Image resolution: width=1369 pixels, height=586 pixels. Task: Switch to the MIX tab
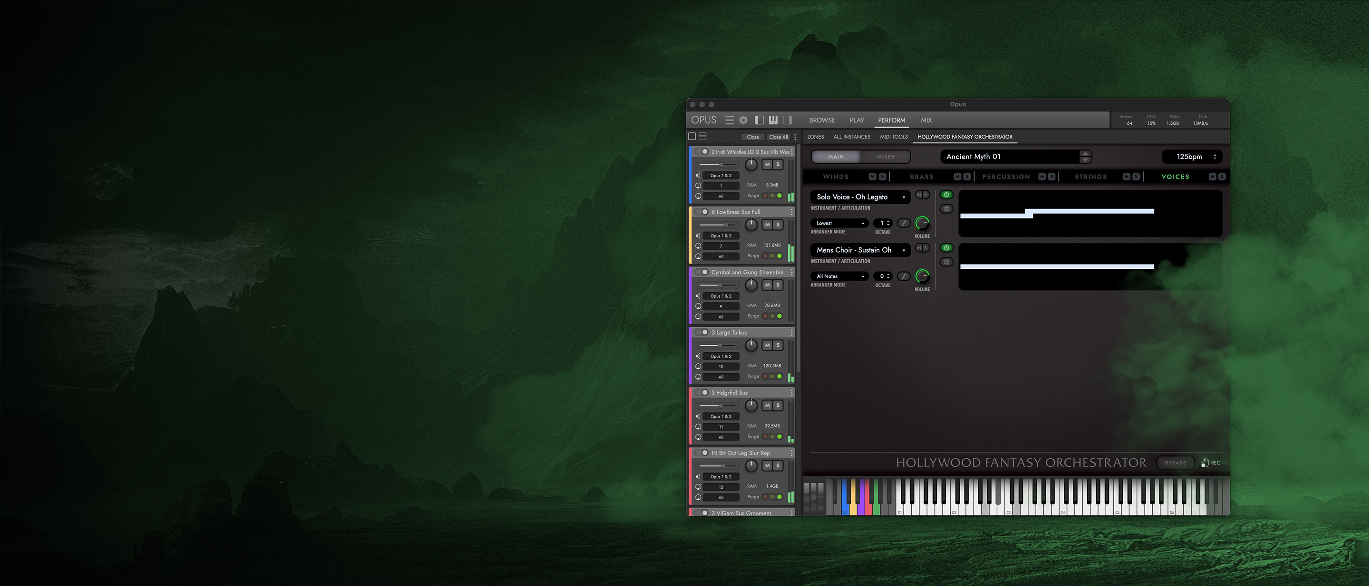(x=926, y=121)
